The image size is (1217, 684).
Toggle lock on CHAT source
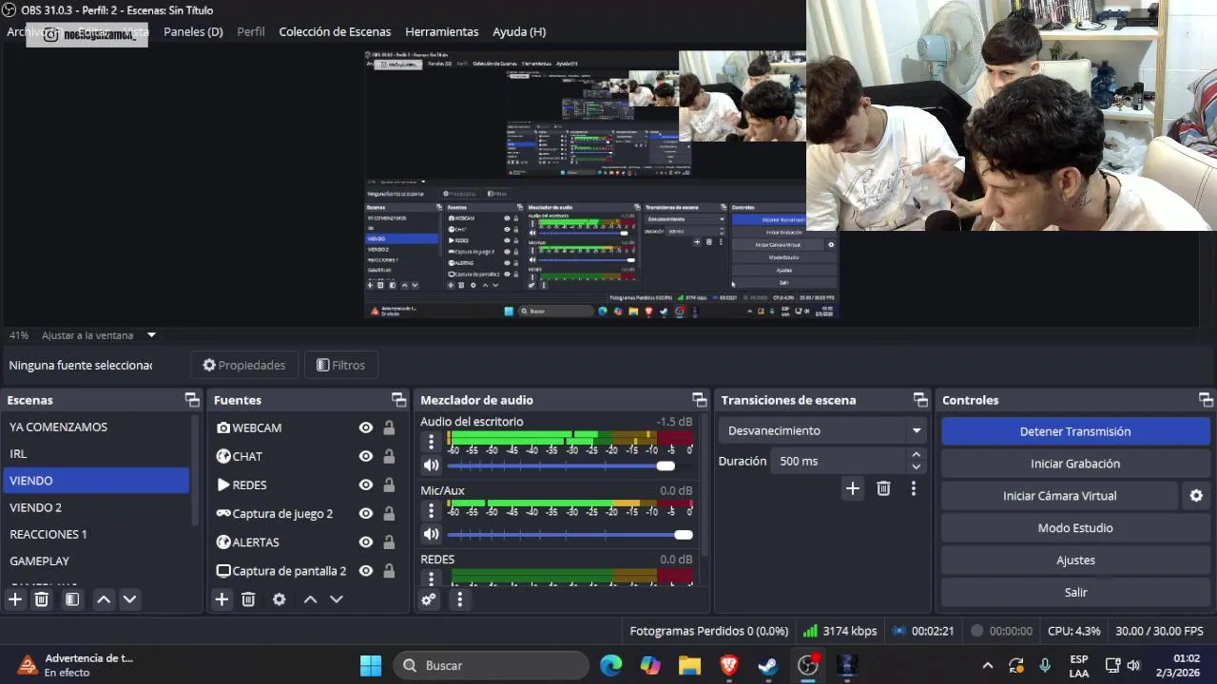[x=389, y=456]
